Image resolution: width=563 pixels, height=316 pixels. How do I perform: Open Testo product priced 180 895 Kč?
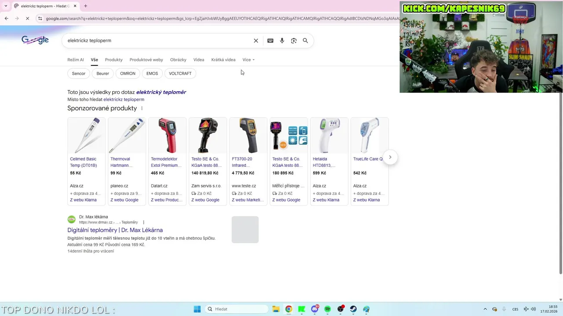pyautogui.click(x=289, y=161)
